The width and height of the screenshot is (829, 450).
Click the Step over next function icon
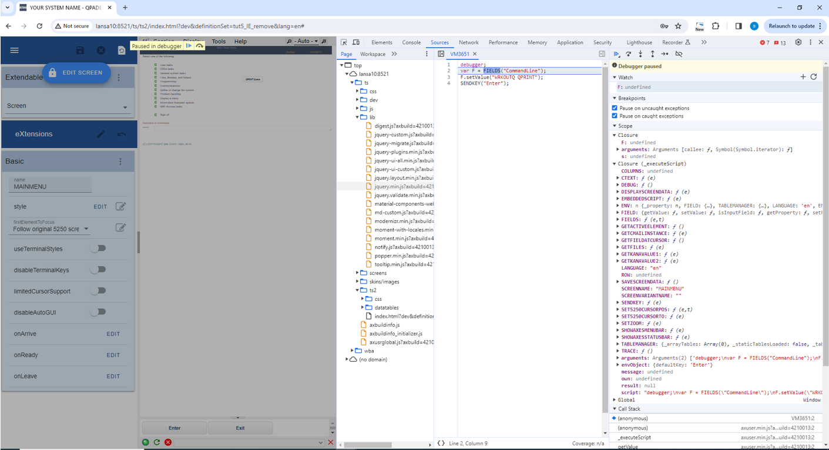pyautogui.click(x=628, y=54)
